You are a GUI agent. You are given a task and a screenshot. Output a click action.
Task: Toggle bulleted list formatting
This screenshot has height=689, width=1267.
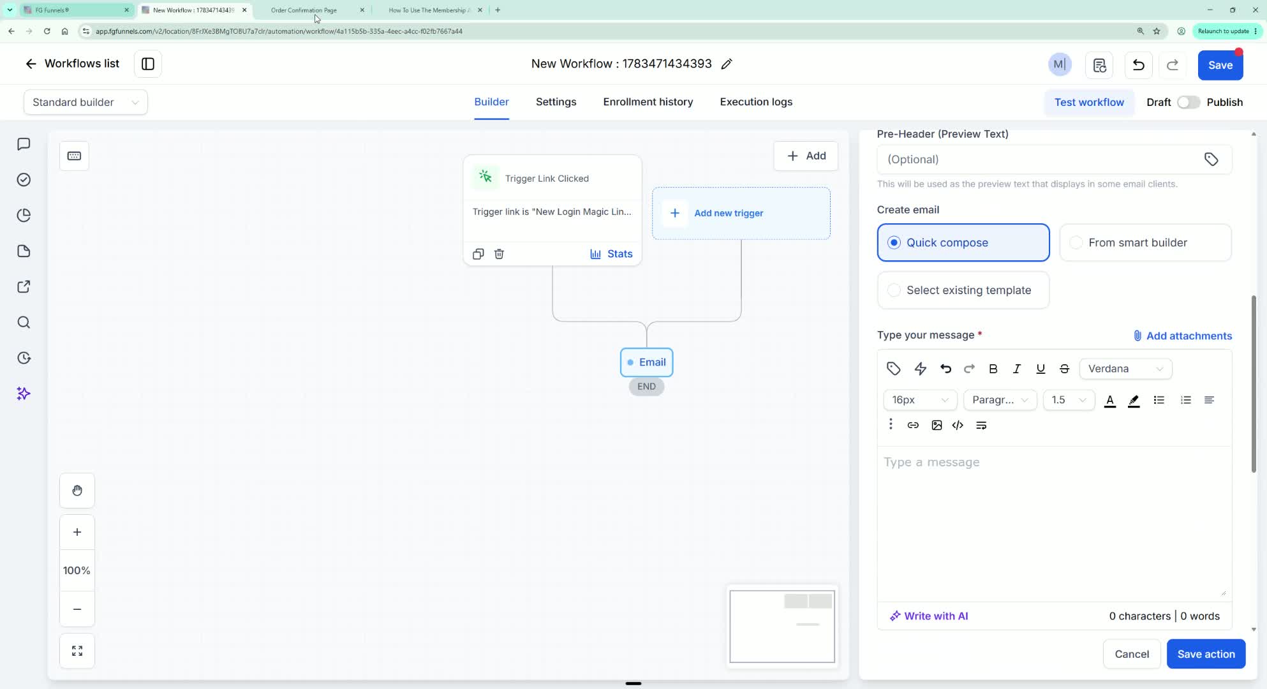tap(1159, 400)
